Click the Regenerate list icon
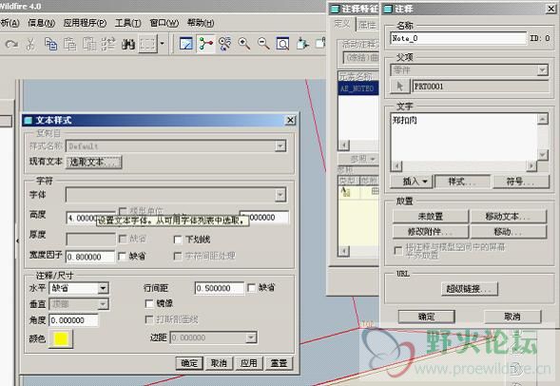 click(x=108, y=44)
